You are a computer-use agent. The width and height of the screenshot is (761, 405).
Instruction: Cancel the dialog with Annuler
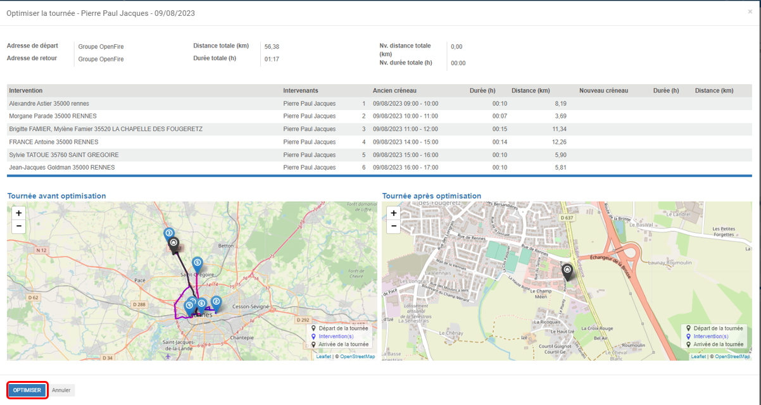tap(61, 390)
